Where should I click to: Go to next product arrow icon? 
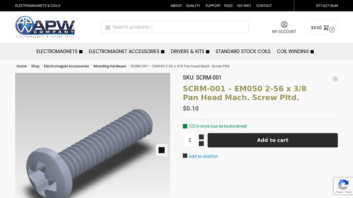pos(335,79)
